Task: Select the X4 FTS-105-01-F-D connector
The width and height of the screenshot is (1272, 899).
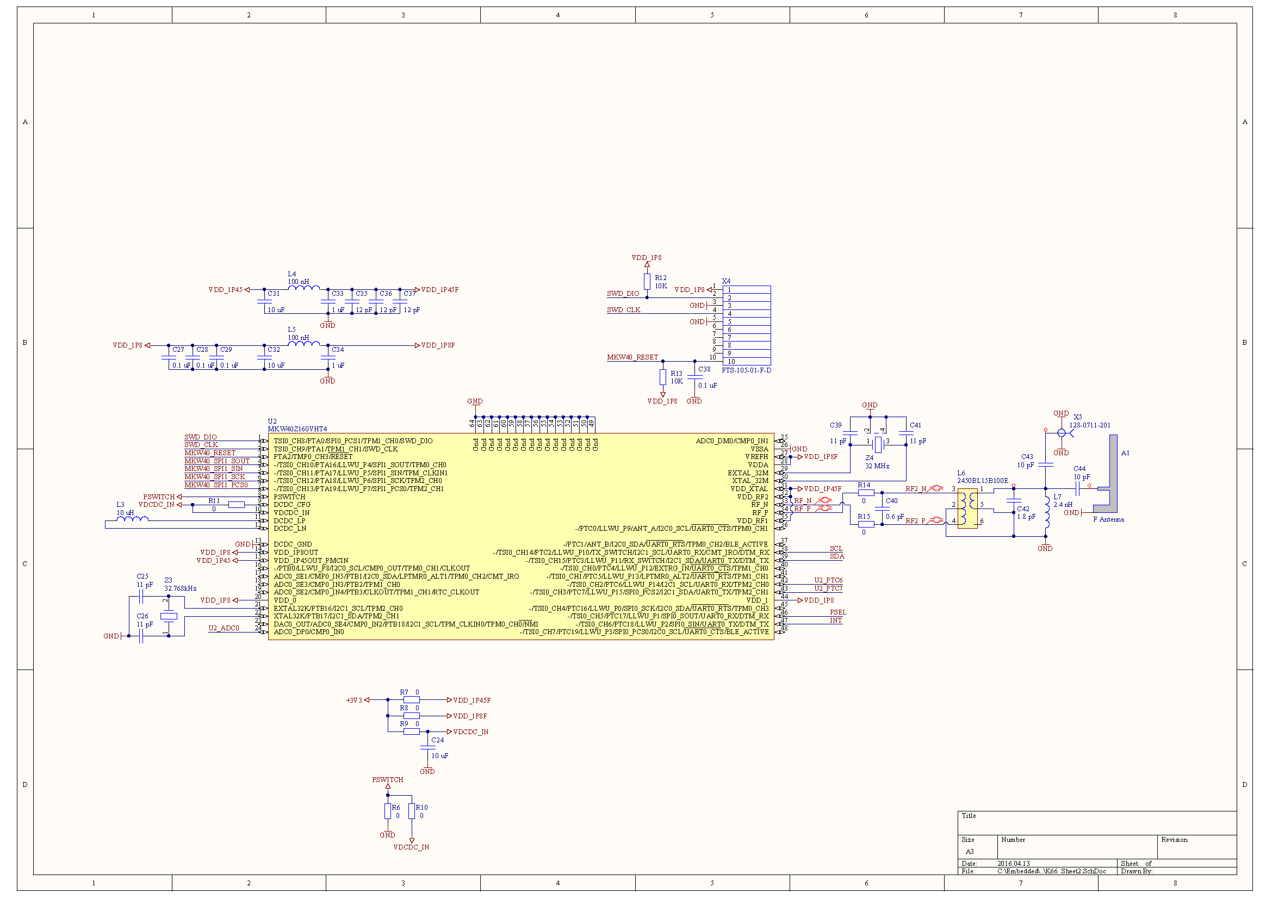Action: 746,325
